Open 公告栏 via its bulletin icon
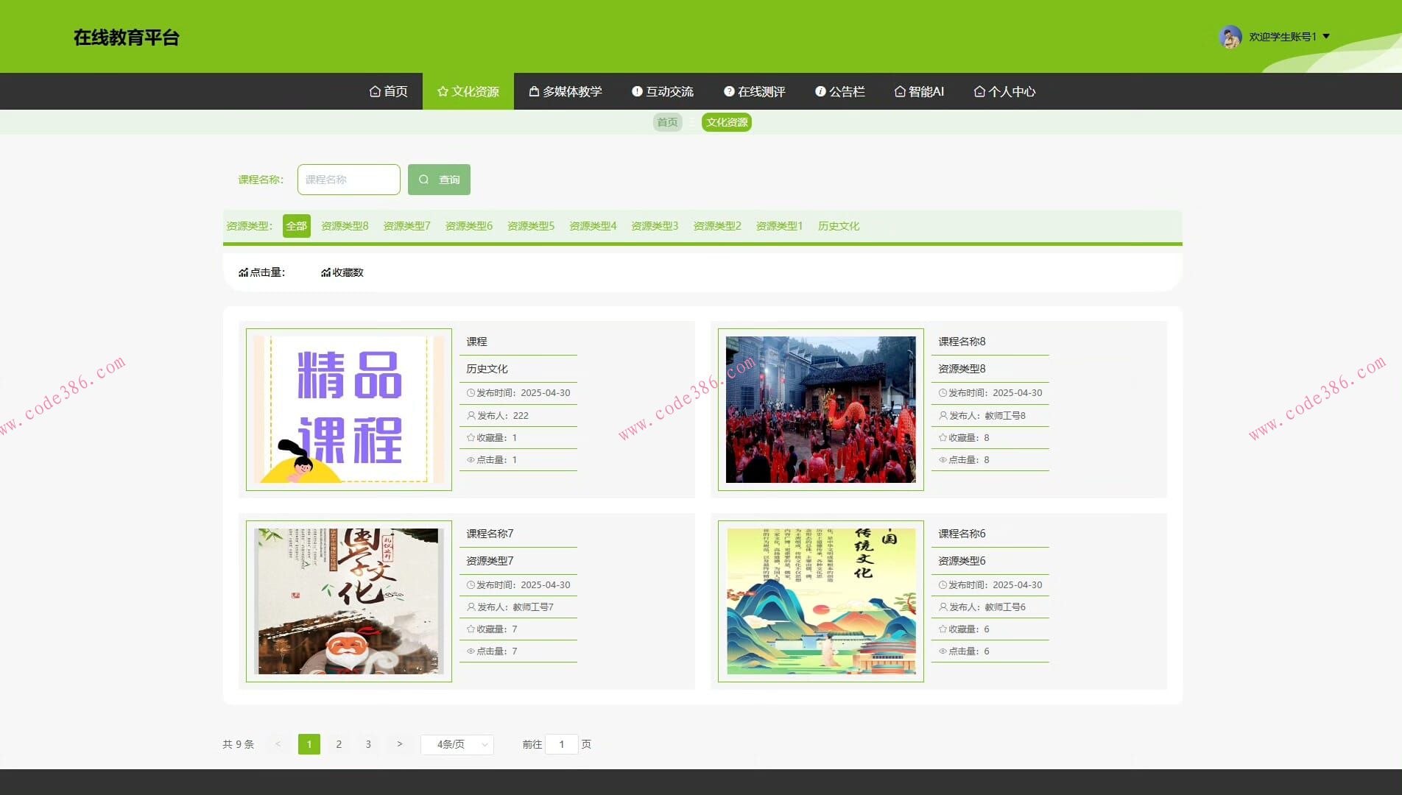 coord(820,91)
